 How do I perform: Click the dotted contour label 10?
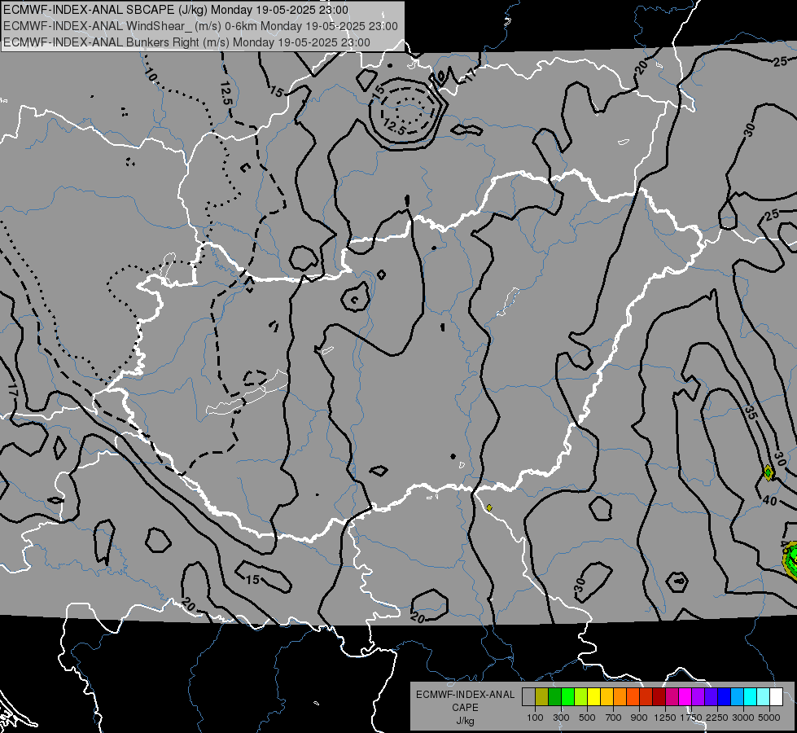tap(151, 75)
